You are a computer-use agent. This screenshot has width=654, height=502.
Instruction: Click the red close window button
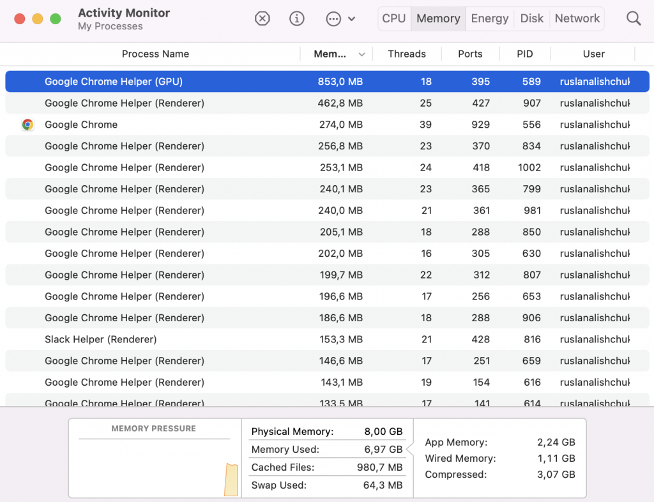click(20, 19)
